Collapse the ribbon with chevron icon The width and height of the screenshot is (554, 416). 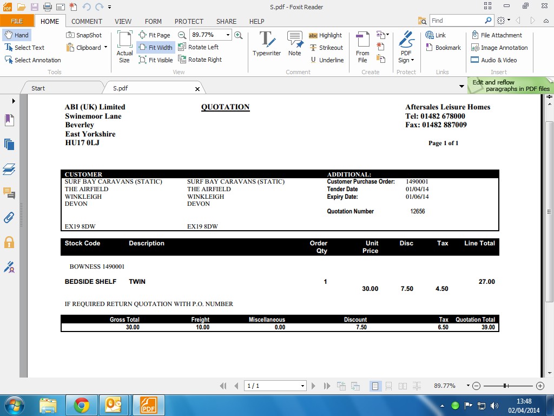546,21
